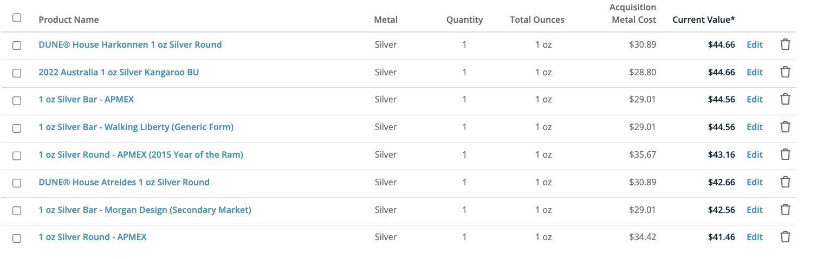Image resolution: width=817 pixels, height=259 pixels.
Task: Click Edit for the $43.16 Year of Ram row
Action: click(x=755, y=154)
